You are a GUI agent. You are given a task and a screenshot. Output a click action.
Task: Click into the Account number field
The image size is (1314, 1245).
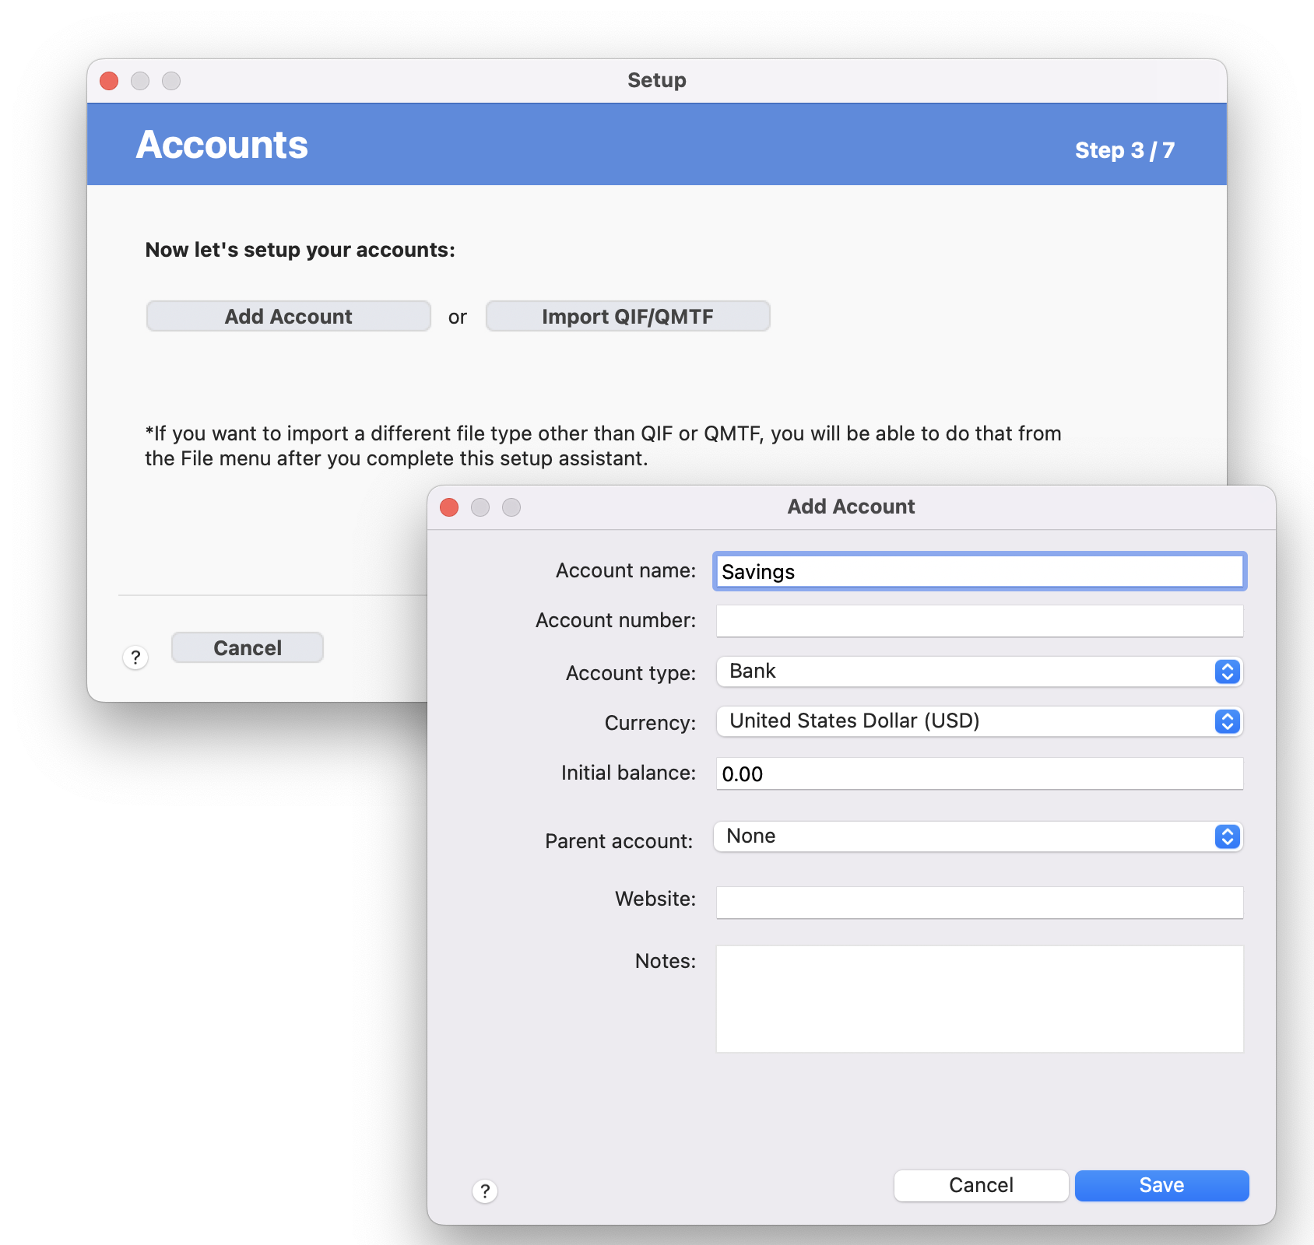(x=979, y=621)
